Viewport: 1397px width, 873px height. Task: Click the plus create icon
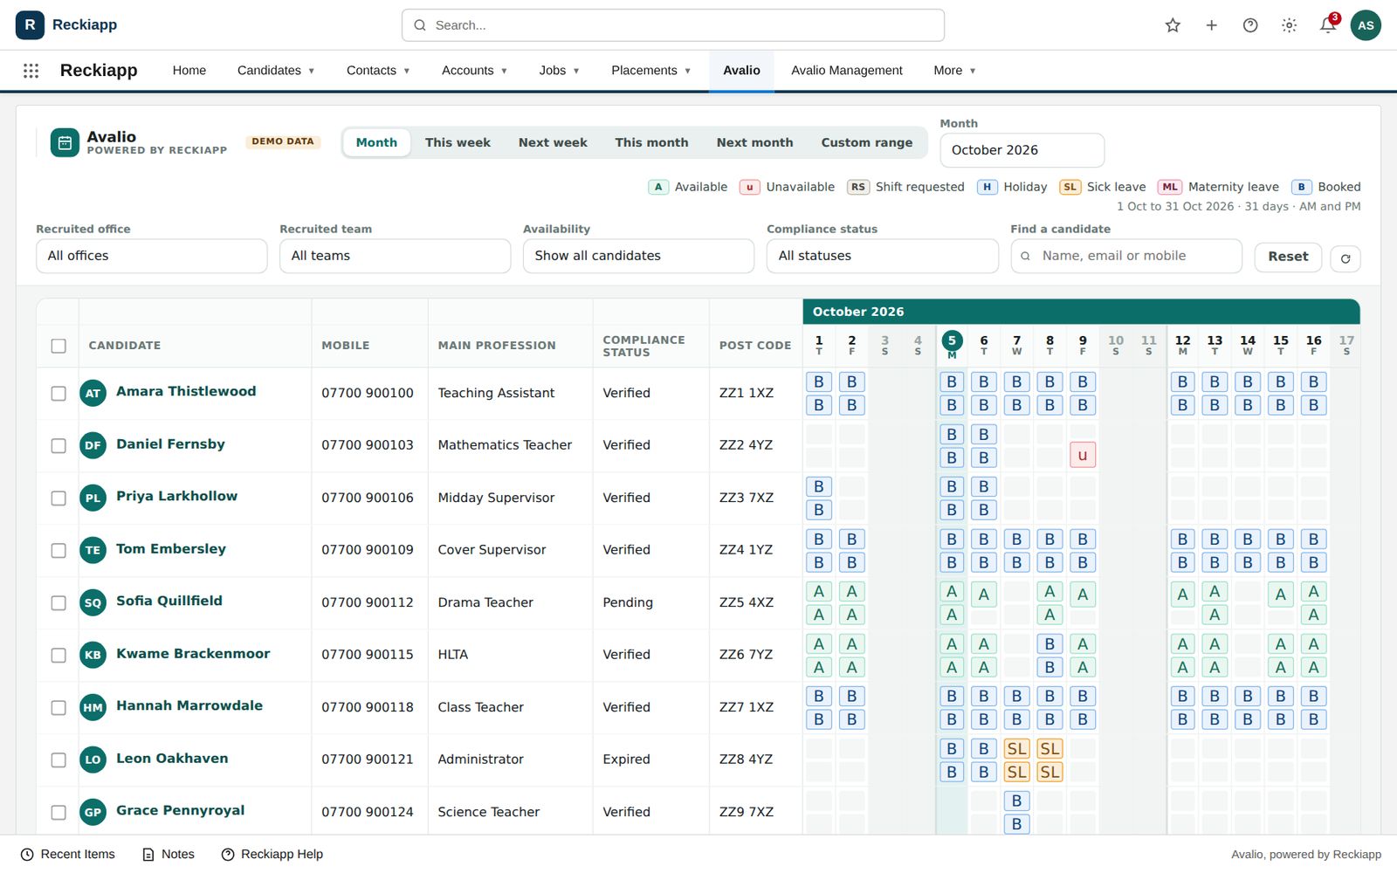click(x=1211, y=25)
